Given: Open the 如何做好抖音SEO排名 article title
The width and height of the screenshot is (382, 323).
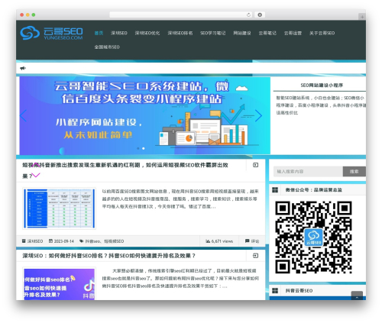Looking at the screenshot, I should 109,256.
